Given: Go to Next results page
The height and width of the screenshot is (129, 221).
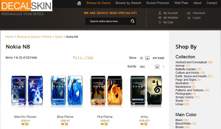Looking at the screenshot, I should [90, 58].
